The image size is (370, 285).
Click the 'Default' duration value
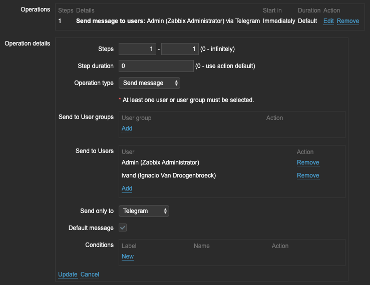307,21
